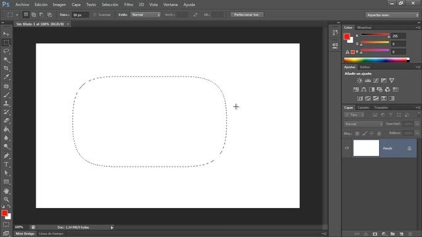This screenshot has width=422, height=237.
Task: Switch to the Trazados tab
Action: coord(381,107)
